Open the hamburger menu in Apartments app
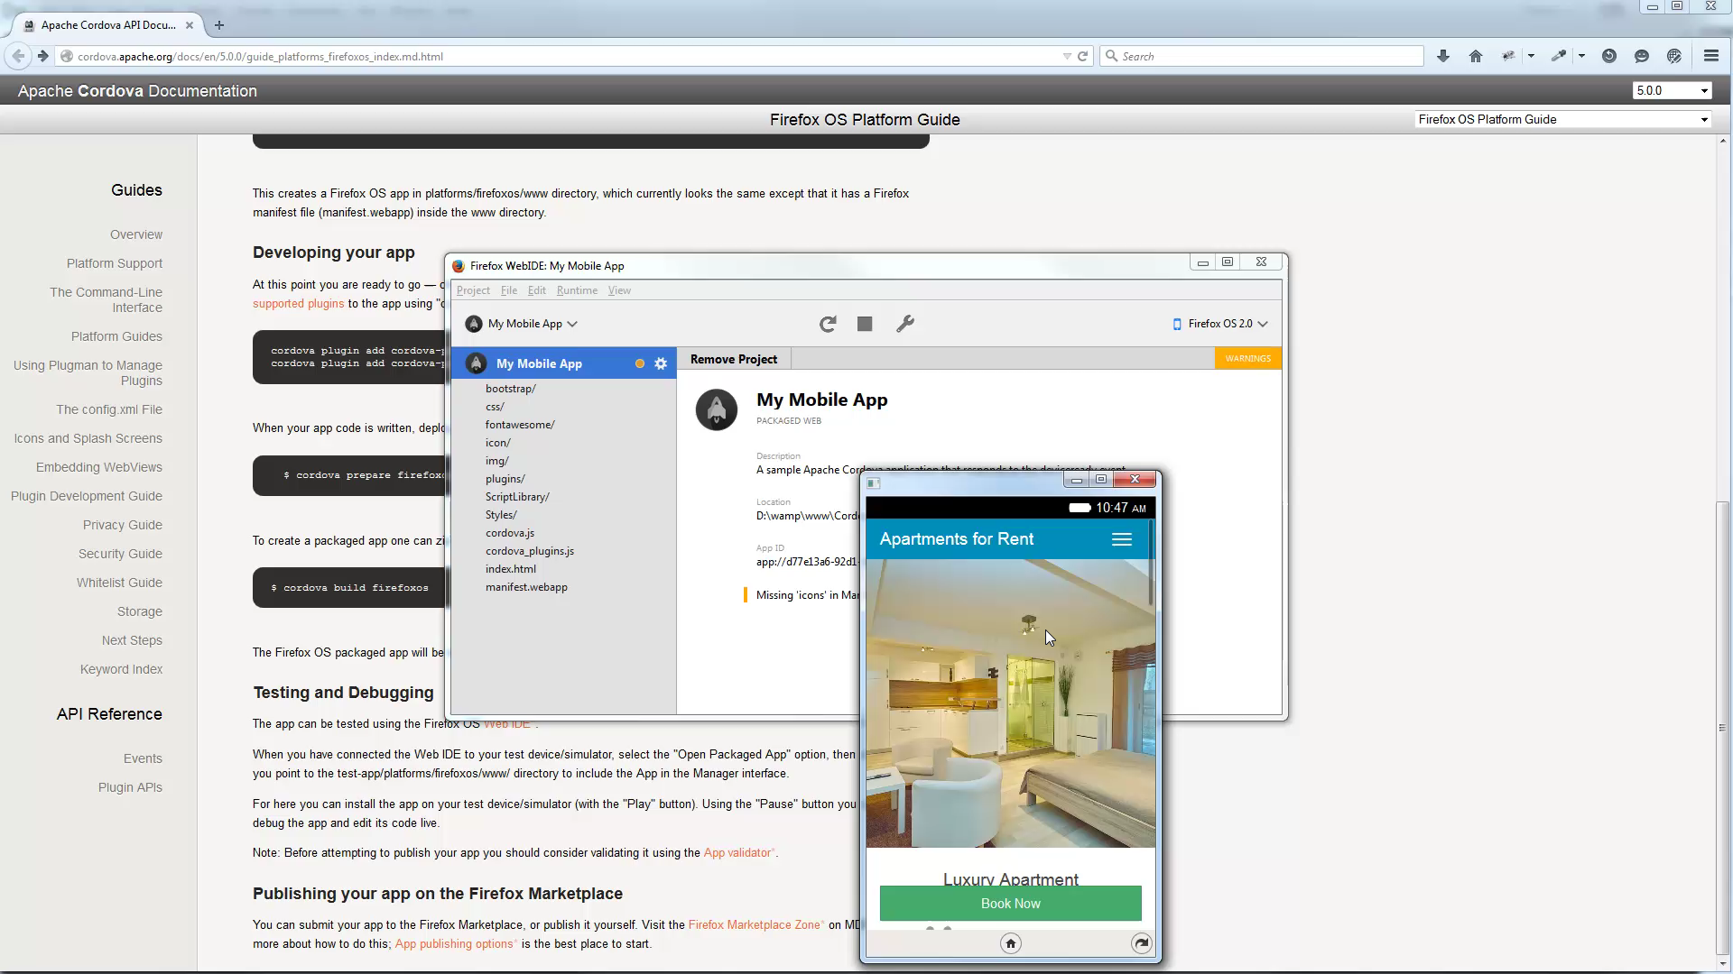 click(x=1122, y=539)
